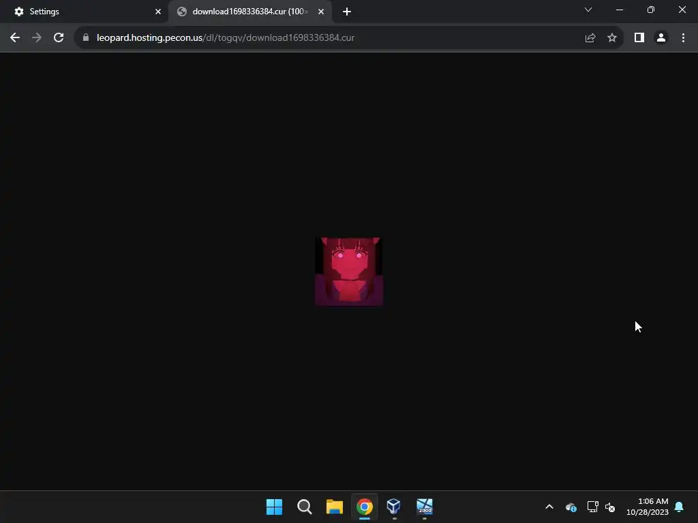The width and height of the screenshot is (698, 523).
Task: Open network settings tray icon
Action: coord(592,507)
